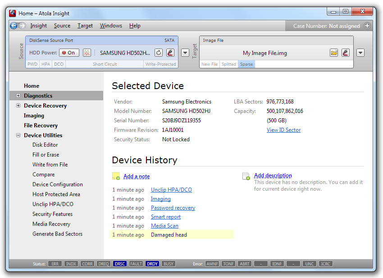Select Home in the sidebar
Image resolution: width=383 pixels, height=278 pixels.
coord(32,86)
